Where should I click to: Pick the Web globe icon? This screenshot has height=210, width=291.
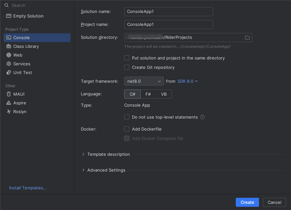tap(9, 55)
